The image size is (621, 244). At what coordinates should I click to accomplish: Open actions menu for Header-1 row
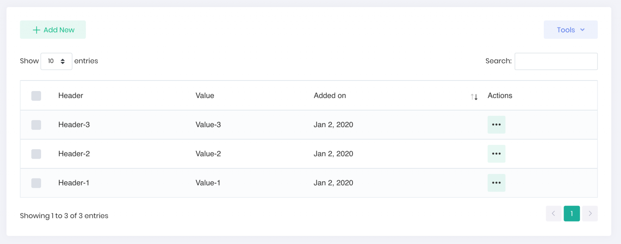tap(496, 183)
